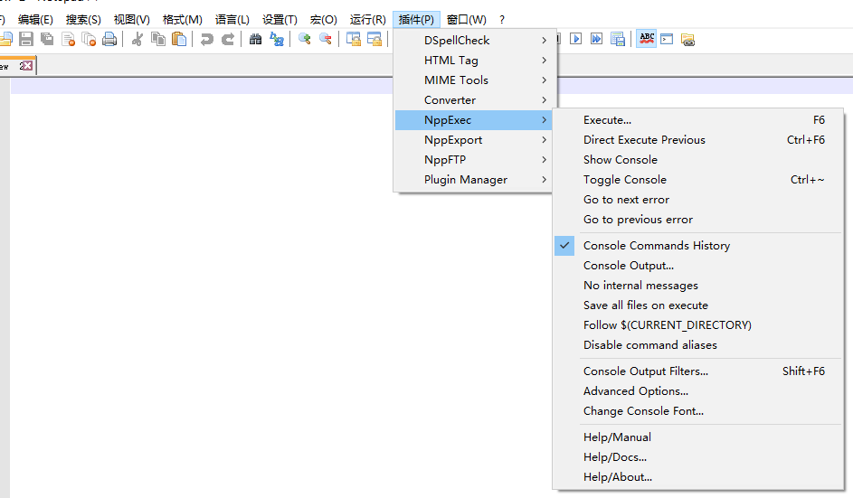This screenshot has width=853, height=498.
Task: Toggle Disable command aliases option
Action: pos(698,344)
